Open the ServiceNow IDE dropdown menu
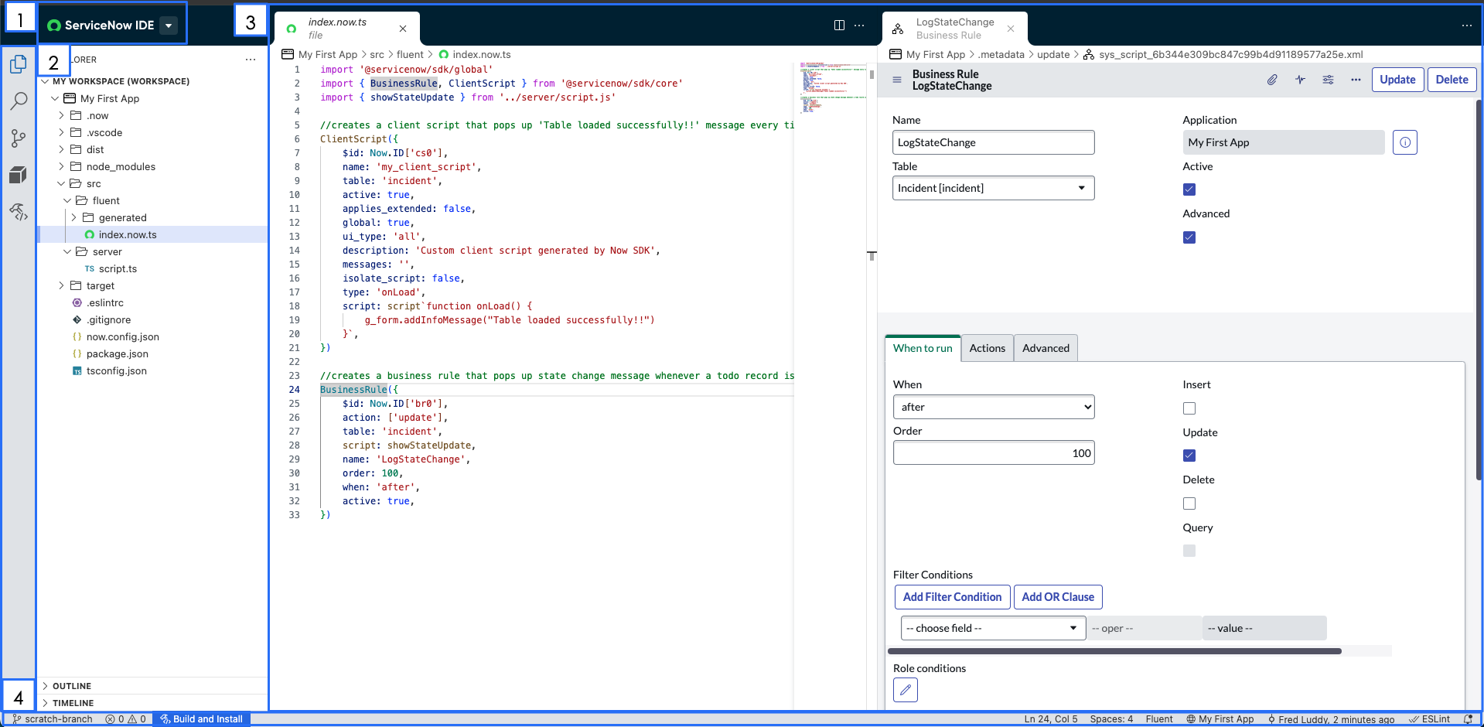 169,26
